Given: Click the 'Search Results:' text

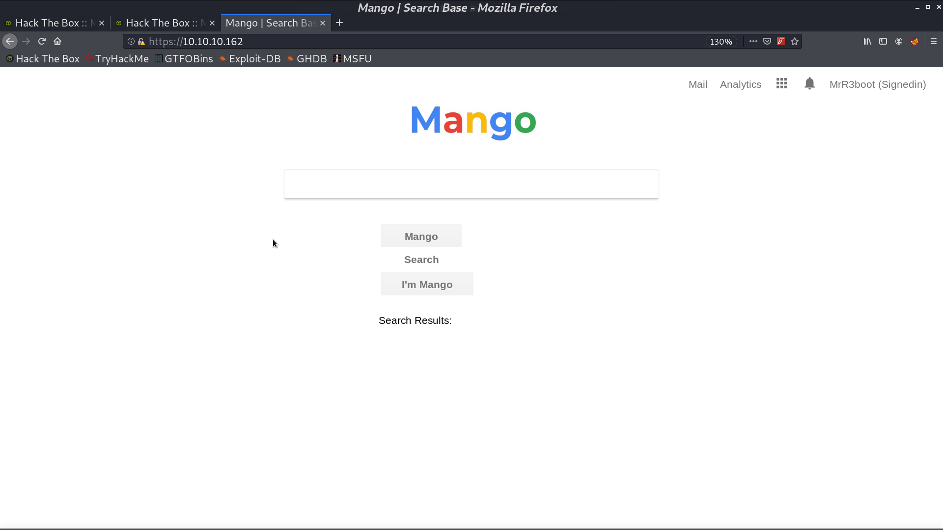Looking at the screenshot, I should 415,320.
